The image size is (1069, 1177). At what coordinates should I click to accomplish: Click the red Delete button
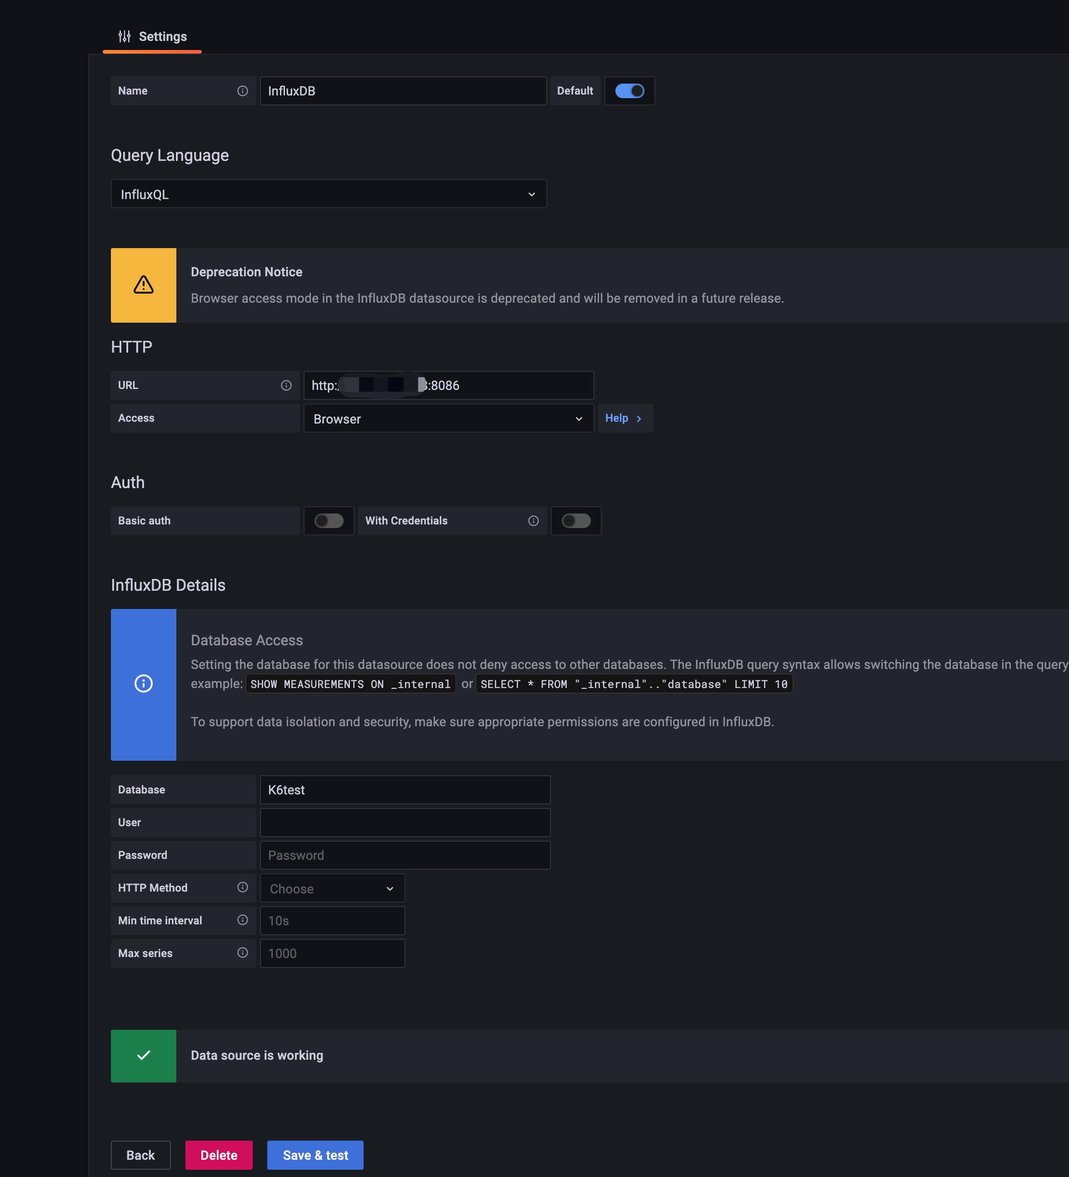pos(219,1155)
